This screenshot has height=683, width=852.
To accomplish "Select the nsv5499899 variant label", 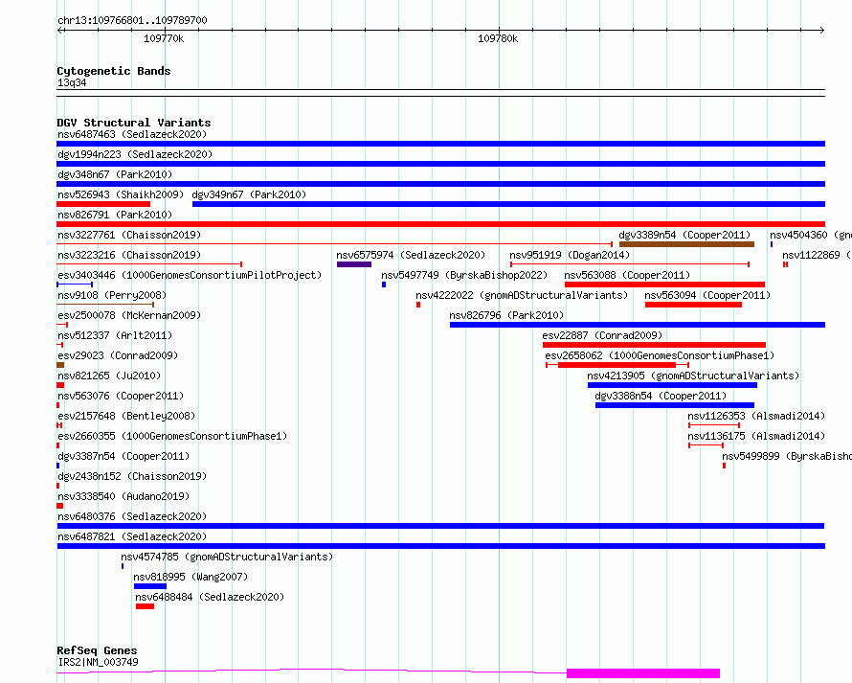I will (787, 456).
